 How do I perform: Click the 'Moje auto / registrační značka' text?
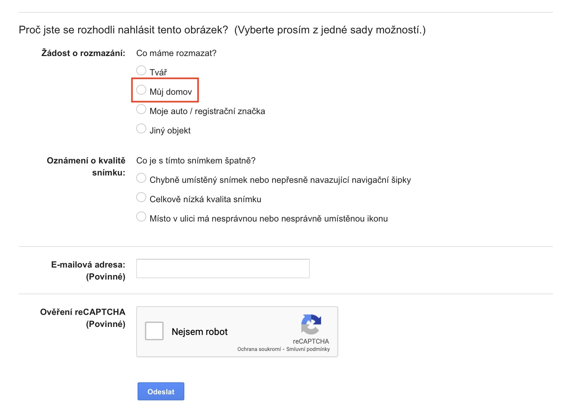coord(207,111)
